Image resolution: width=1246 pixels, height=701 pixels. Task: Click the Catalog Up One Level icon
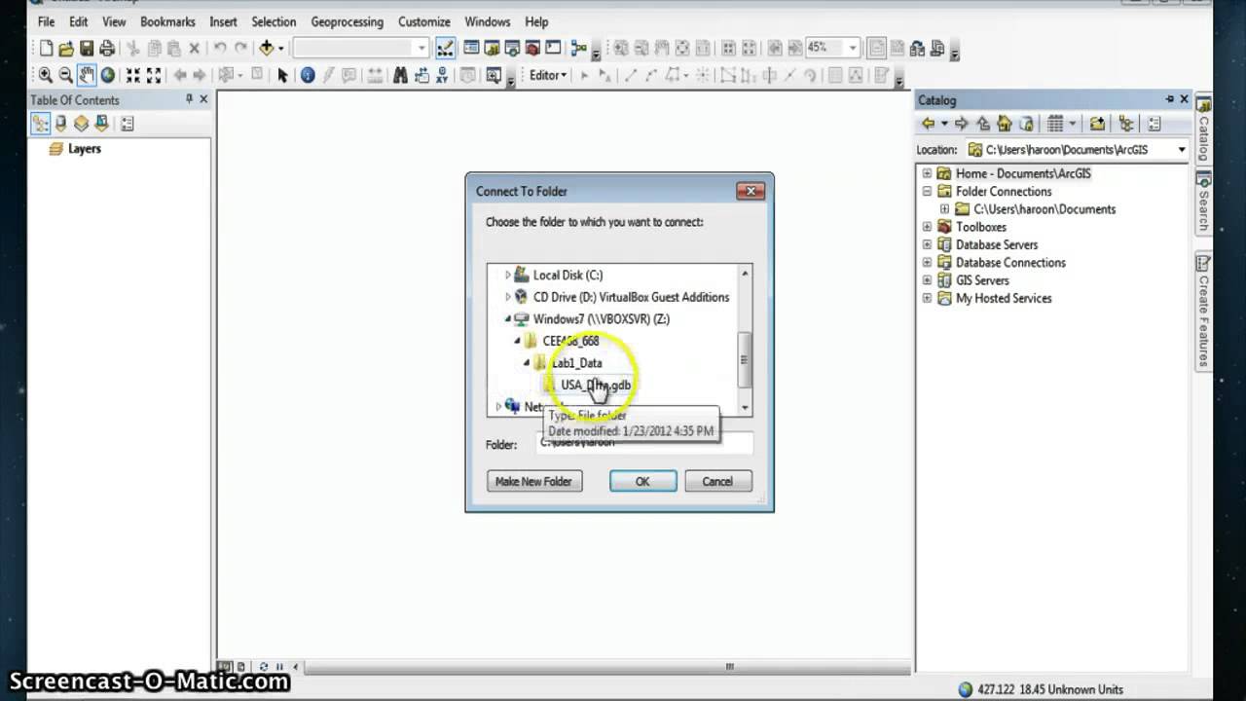983,124
